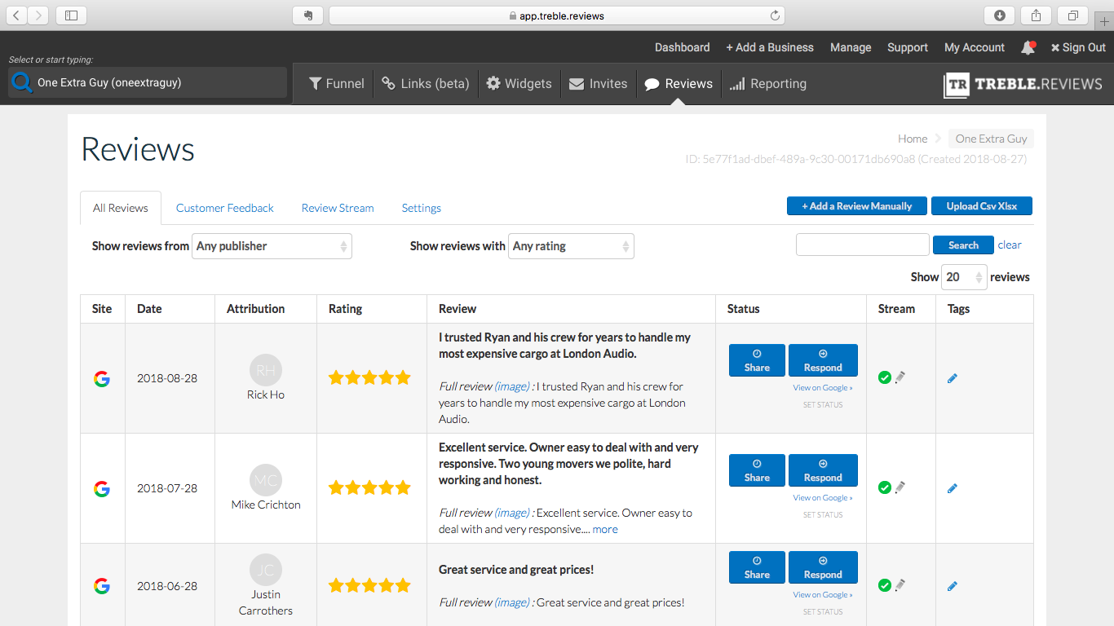Toggle green stream checkmark for Mike Crichton review

(x=885, y=487)
